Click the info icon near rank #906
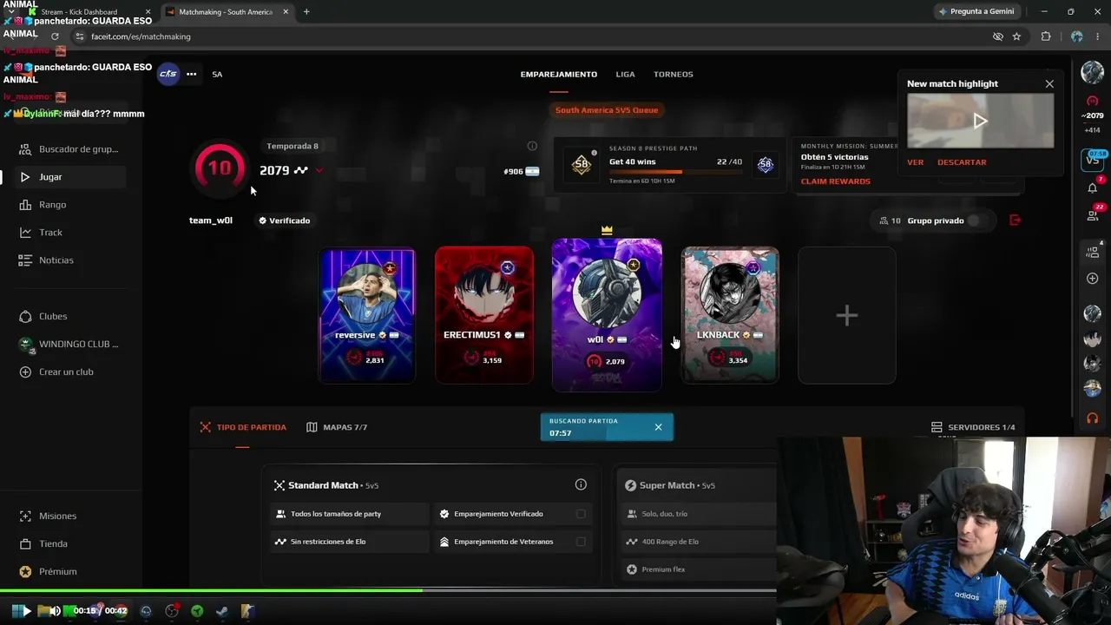Viewport: 1111px width, 625px height. (x=532, y=146)
